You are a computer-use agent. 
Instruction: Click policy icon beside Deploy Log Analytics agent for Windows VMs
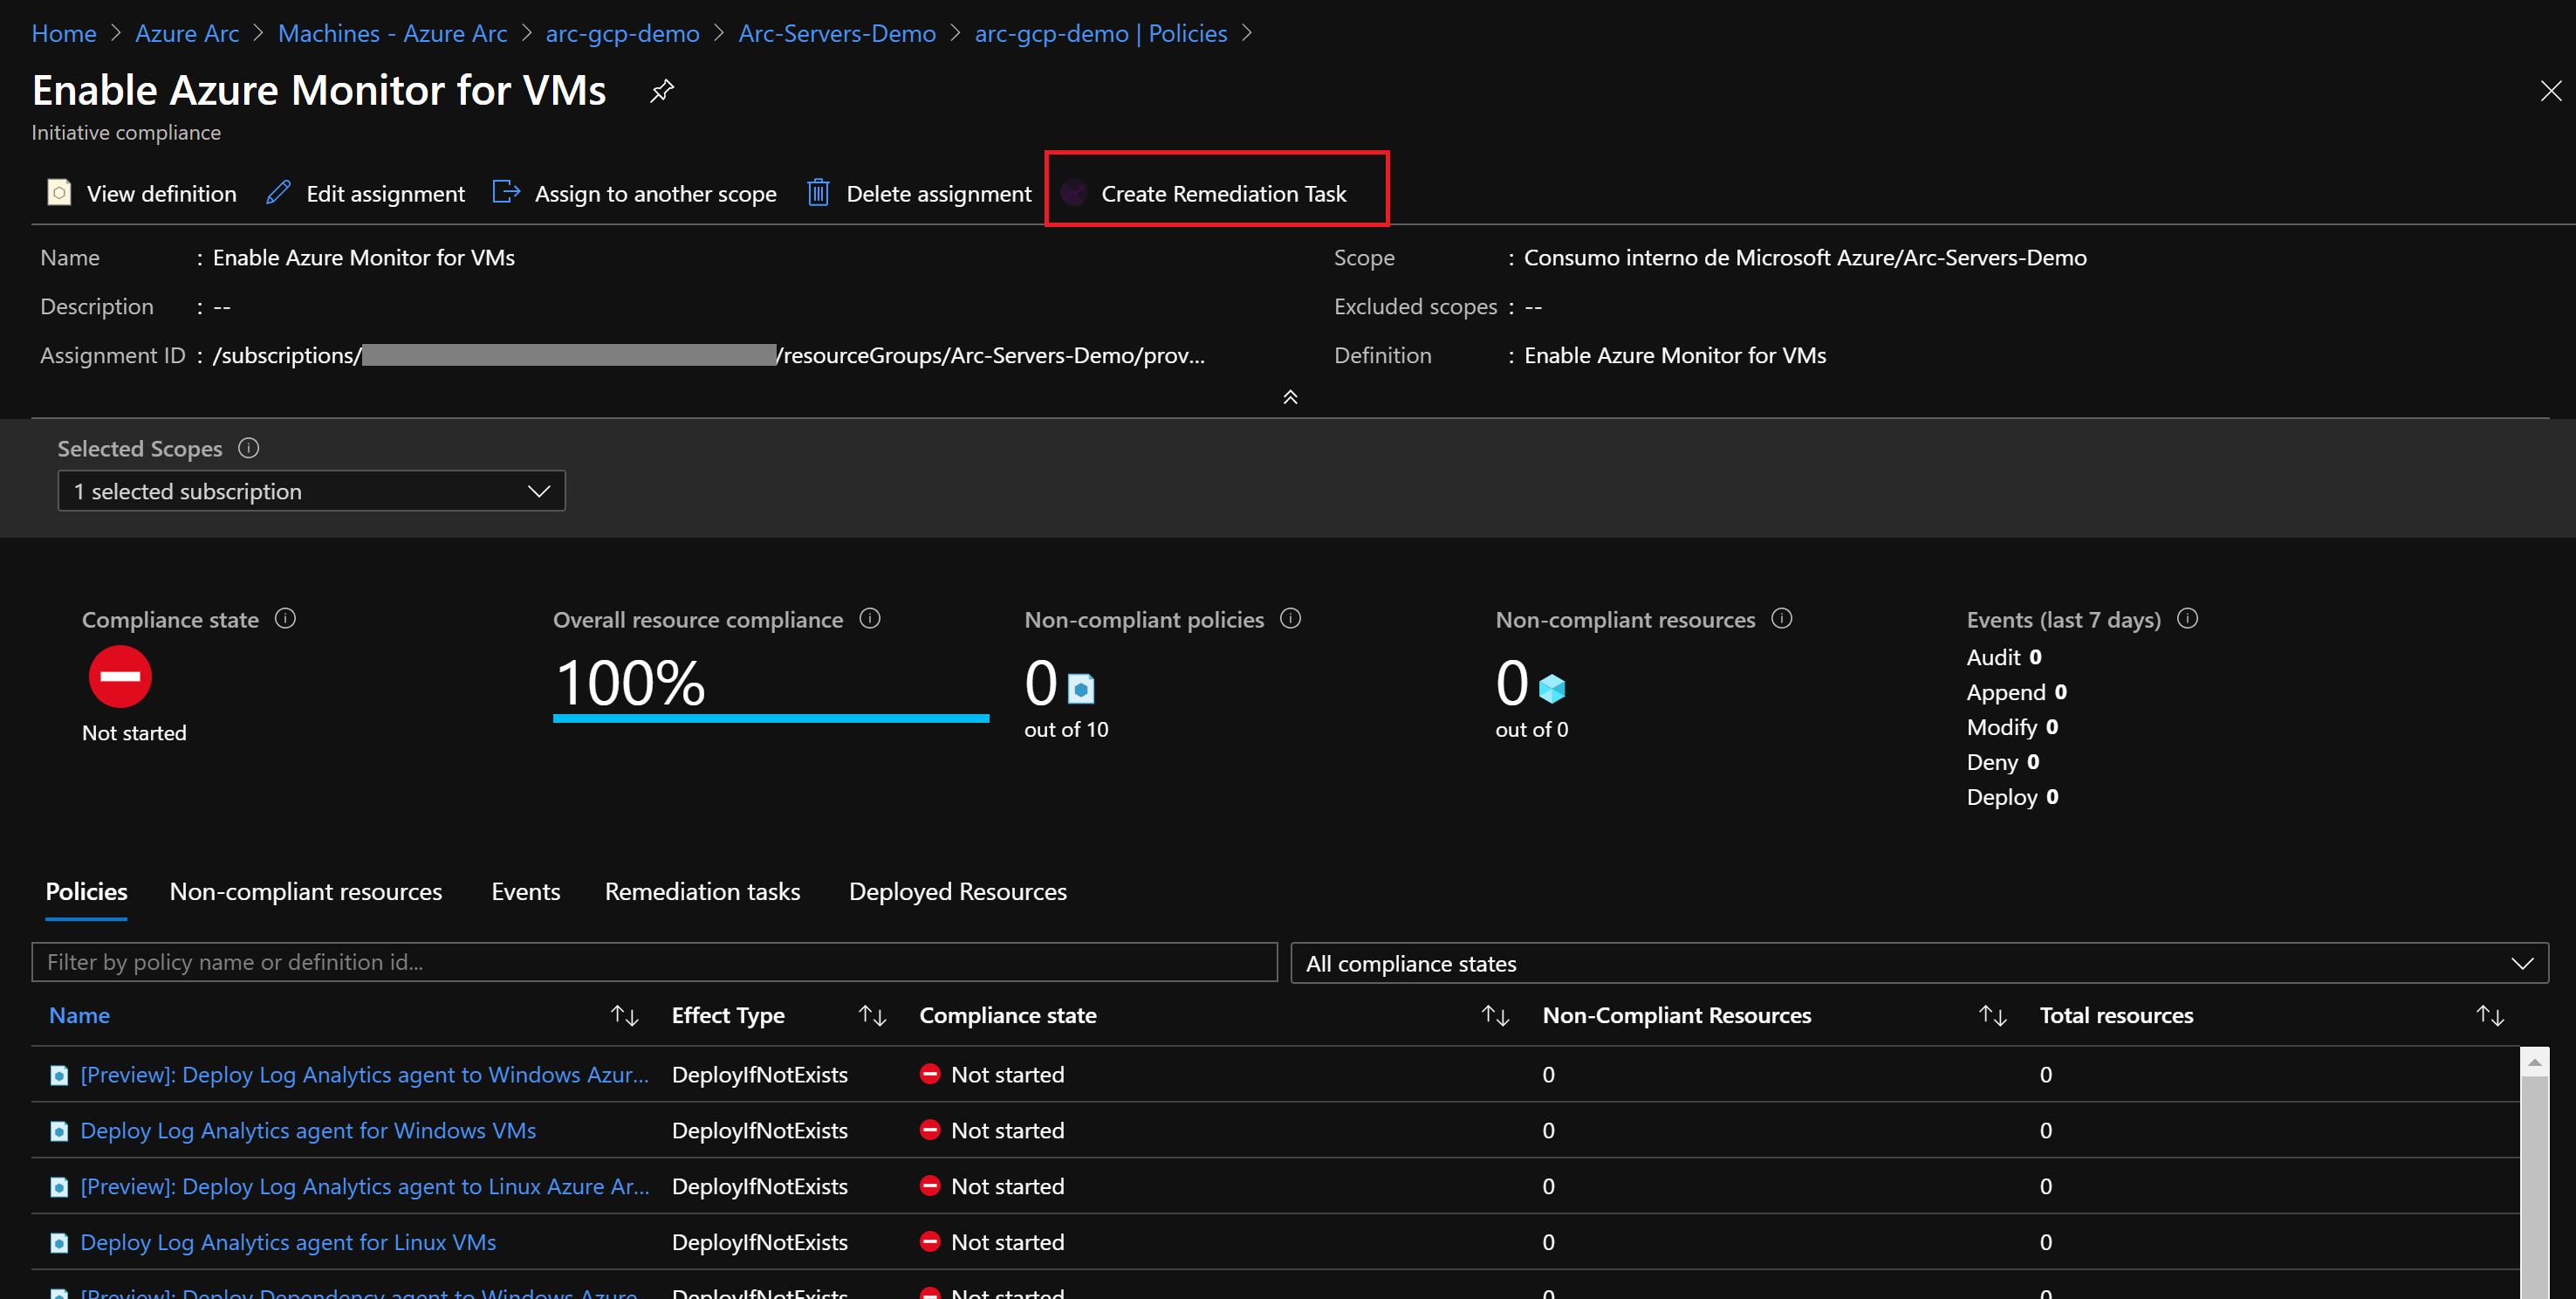[59, 1131]
